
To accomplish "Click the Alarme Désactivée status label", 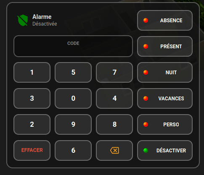I will click(x=45, y=20).
